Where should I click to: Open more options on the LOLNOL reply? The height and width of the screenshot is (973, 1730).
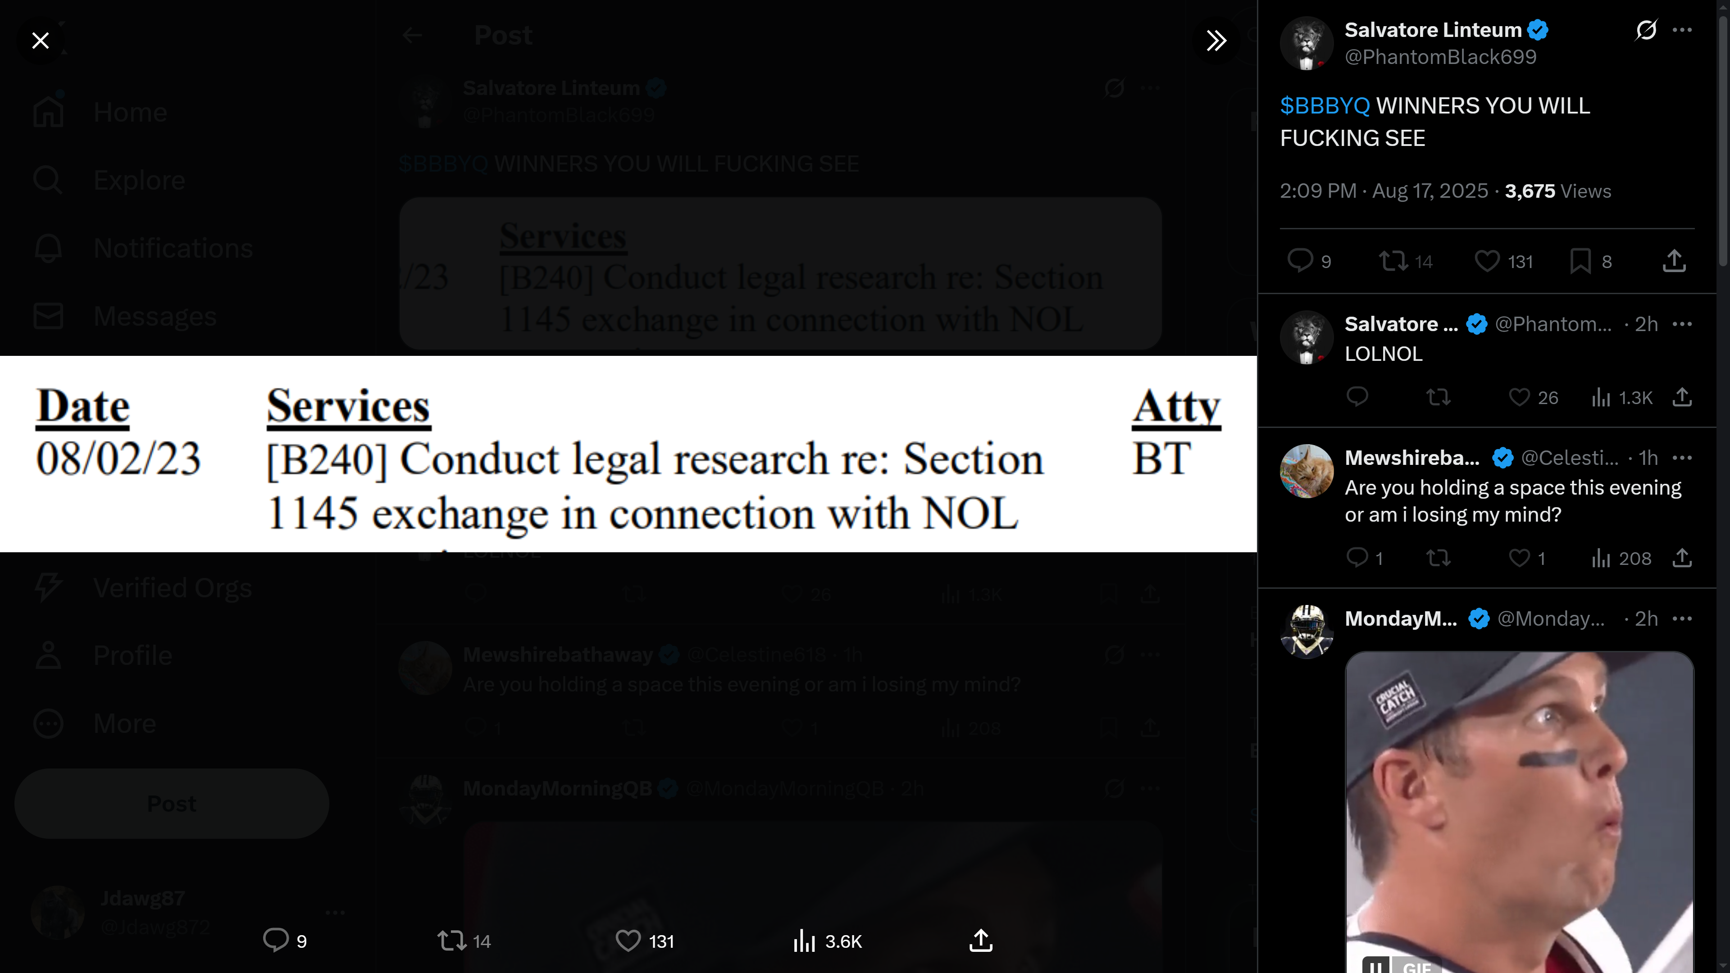(1682, 324)
